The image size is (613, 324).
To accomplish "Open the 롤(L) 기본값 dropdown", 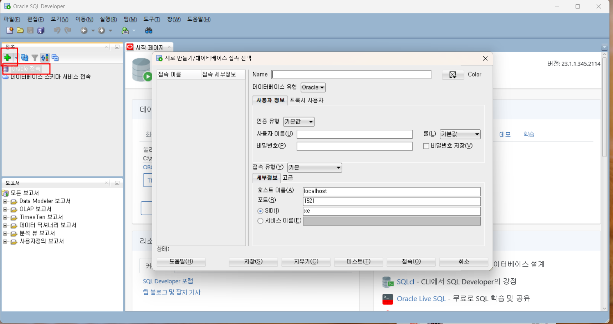I will [460, 134].
